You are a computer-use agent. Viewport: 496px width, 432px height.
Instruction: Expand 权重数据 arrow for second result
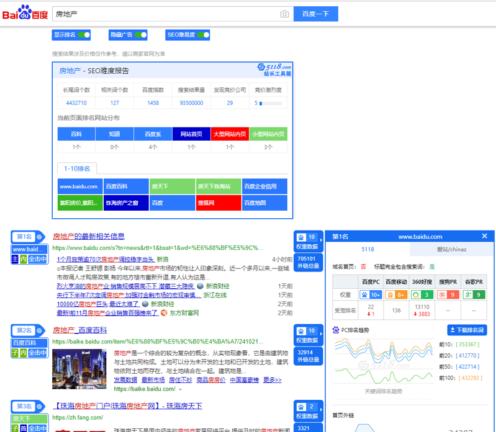321,334
